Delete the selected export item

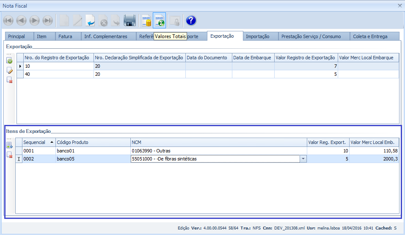pyautogui.click(x=9, y=155)
